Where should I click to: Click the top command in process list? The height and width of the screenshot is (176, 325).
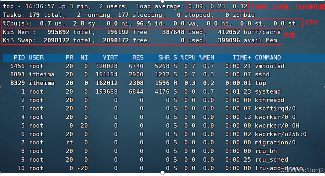(260, 83)
